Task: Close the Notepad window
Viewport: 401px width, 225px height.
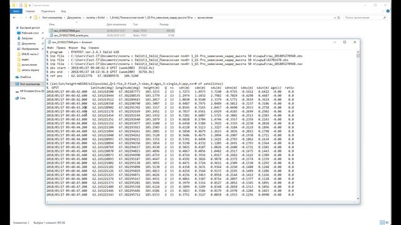Action: 355,42
